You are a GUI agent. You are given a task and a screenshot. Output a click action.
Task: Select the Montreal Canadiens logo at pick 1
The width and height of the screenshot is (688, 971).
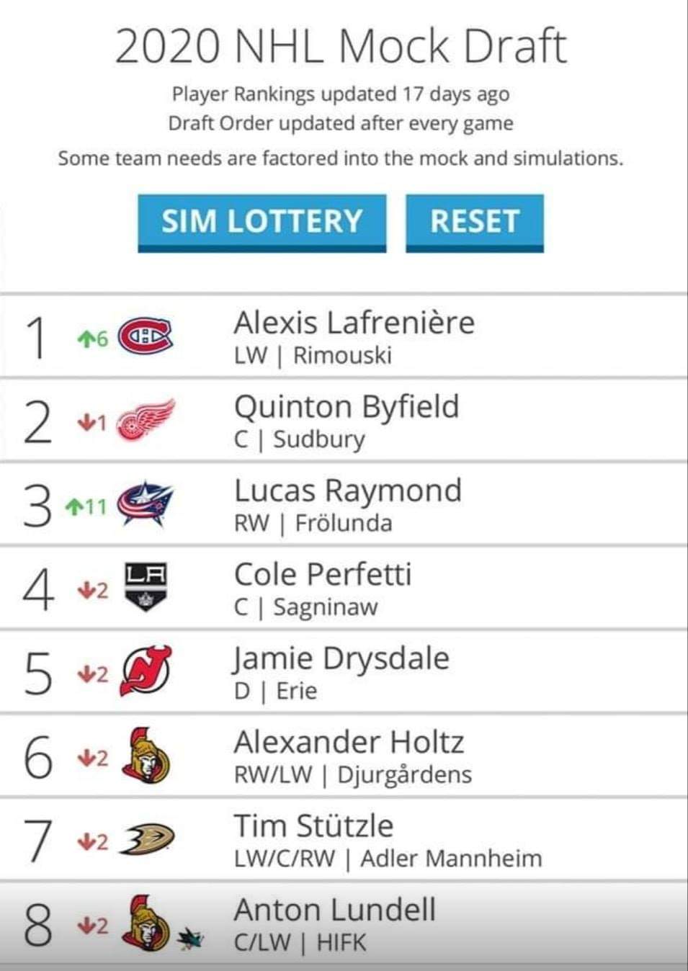tap(145, 336)
